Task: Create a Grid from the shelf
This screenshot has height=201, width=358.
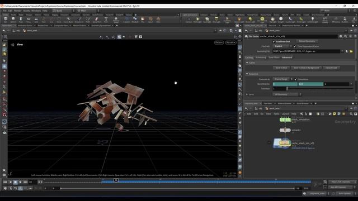Action: pyautogui.click(x=36, y=20)
